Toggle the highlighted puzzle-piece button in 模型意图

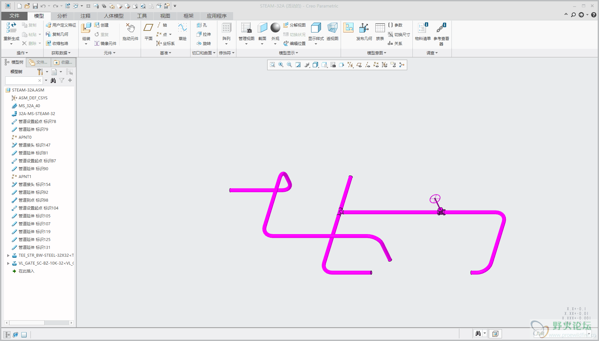pos(349,28)
